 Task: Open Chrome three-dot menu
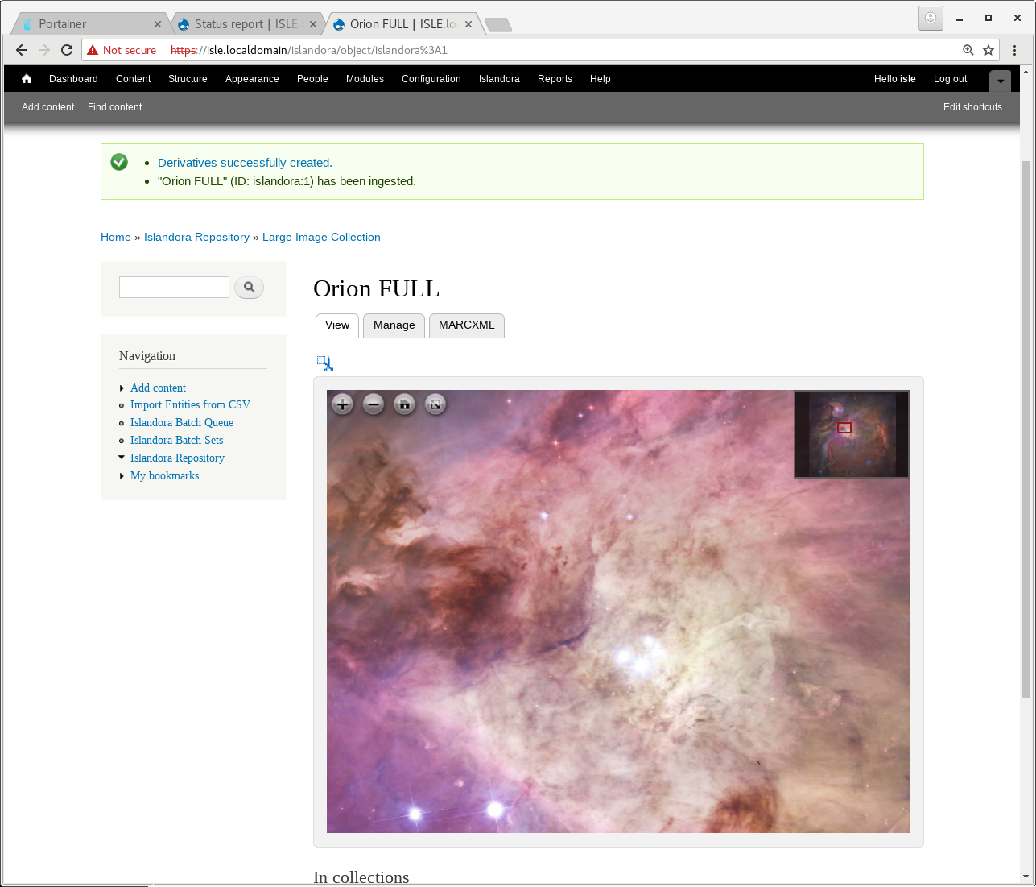tap(1014, 50)
